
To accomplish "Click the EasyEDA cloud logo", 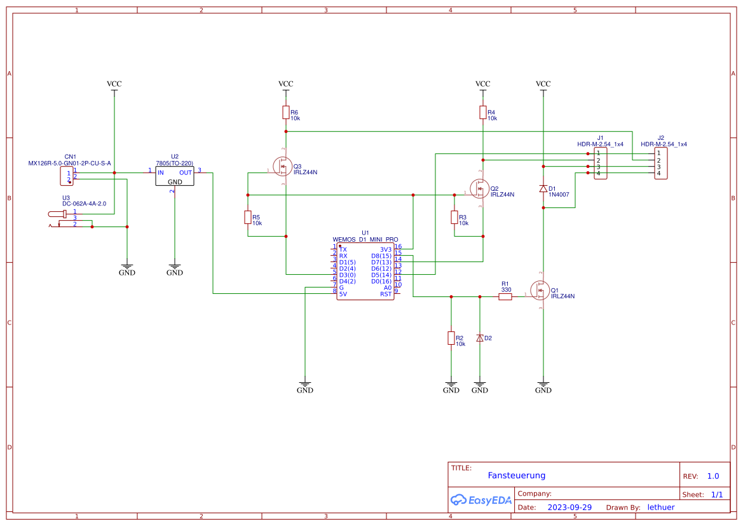I will click(x=458, y=500).
